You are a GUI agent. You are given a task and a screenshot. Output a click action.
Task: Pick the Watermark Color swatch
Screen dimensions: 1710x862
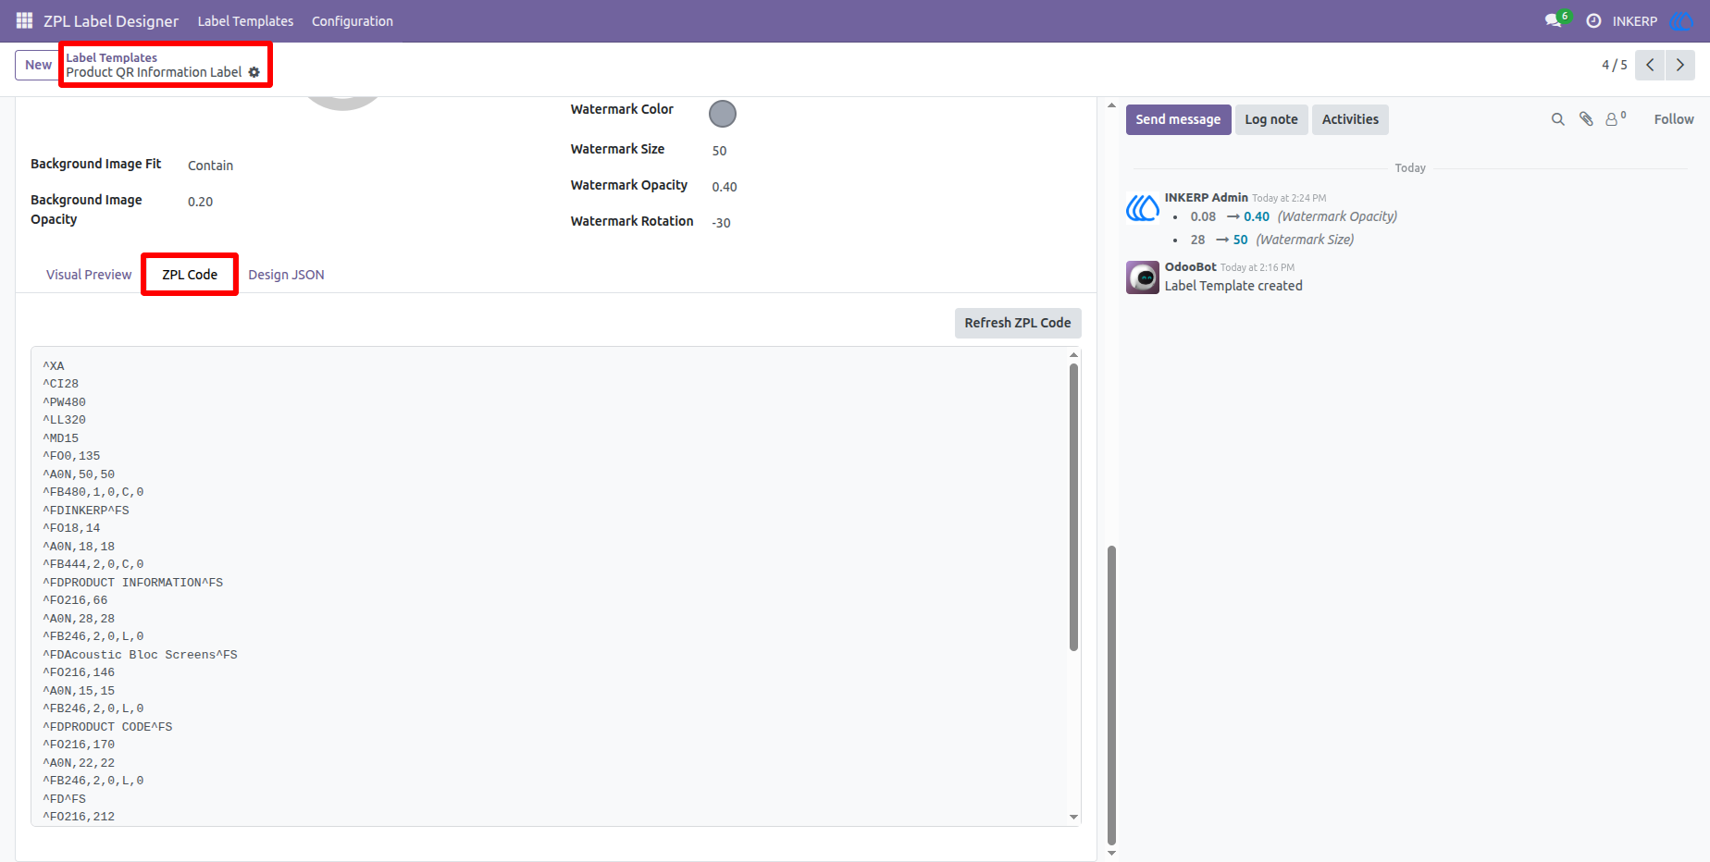723,114
